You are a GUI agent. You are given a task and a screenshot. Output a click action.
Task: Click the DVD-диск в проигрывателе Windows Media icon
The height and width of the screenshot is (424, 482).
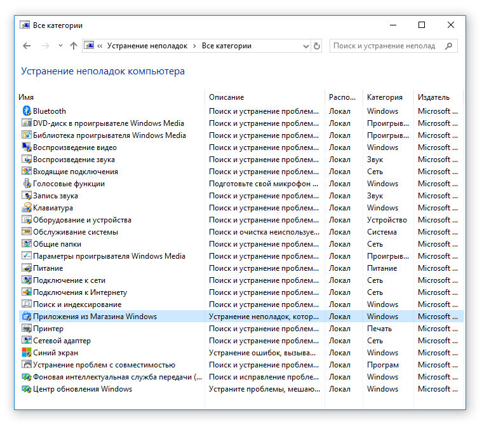[x=27, y=123]
